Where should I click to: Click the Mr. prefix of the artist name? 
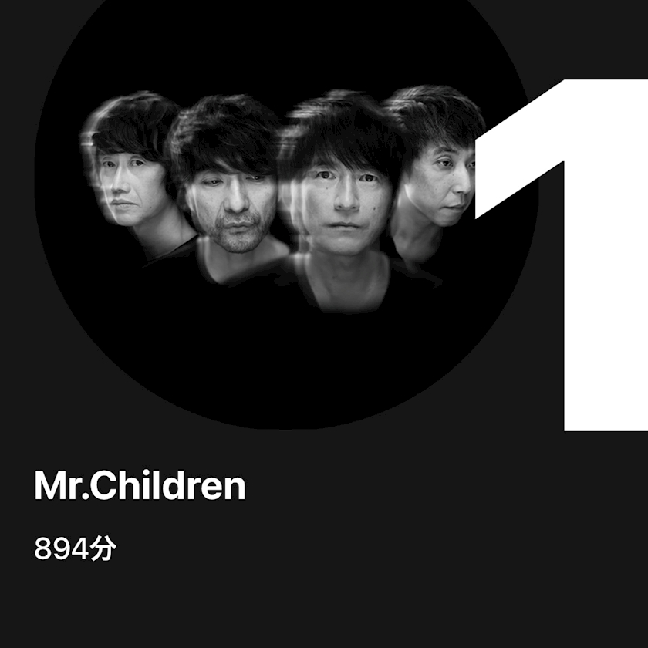tap(62, 485)
